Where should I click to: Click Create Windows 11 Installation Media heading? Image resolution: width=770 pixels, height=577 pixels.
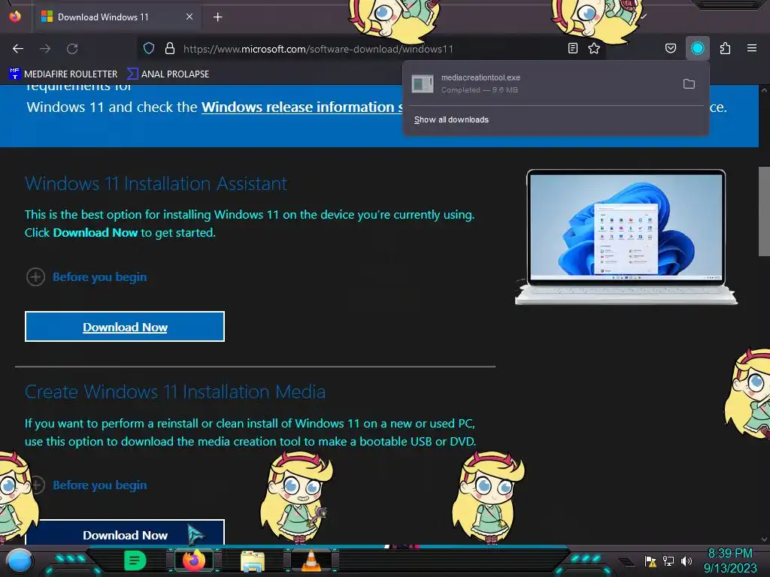pyautogui.click(x=175, y=391)
